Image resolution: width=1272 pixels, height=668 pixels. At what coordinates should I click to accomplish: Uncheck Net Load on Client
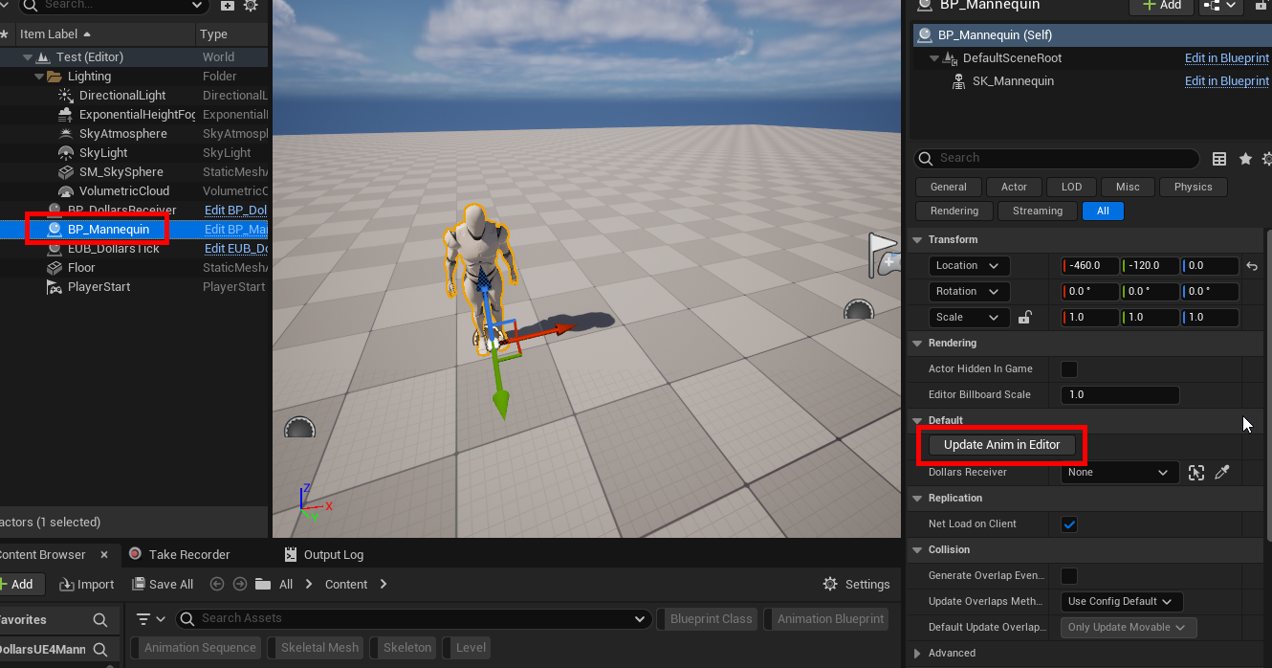pos(1069,523)
